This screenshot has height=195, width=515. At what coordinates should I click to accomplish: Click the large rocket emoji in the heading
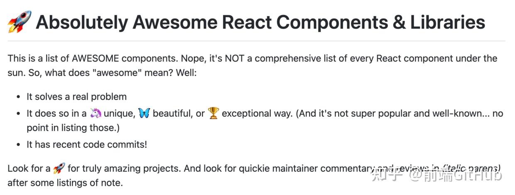click(x=20, y=22)
